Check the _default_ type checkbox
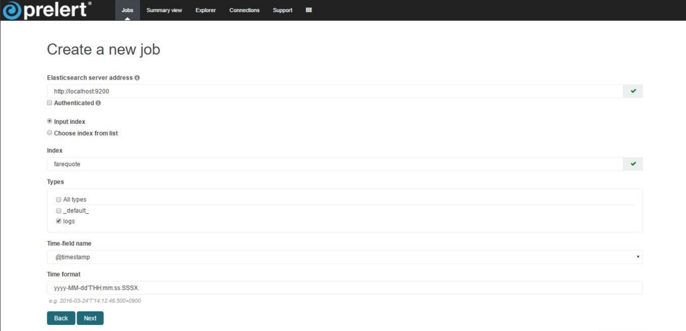 (59, 210)
